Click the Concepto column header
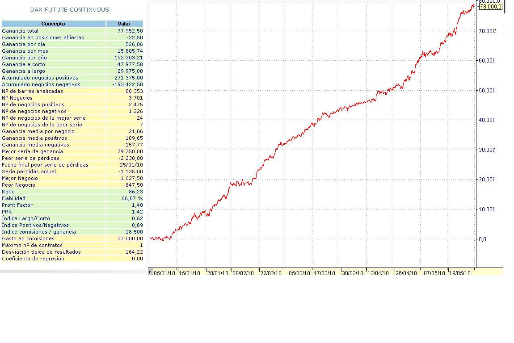 tap(54, 24)
